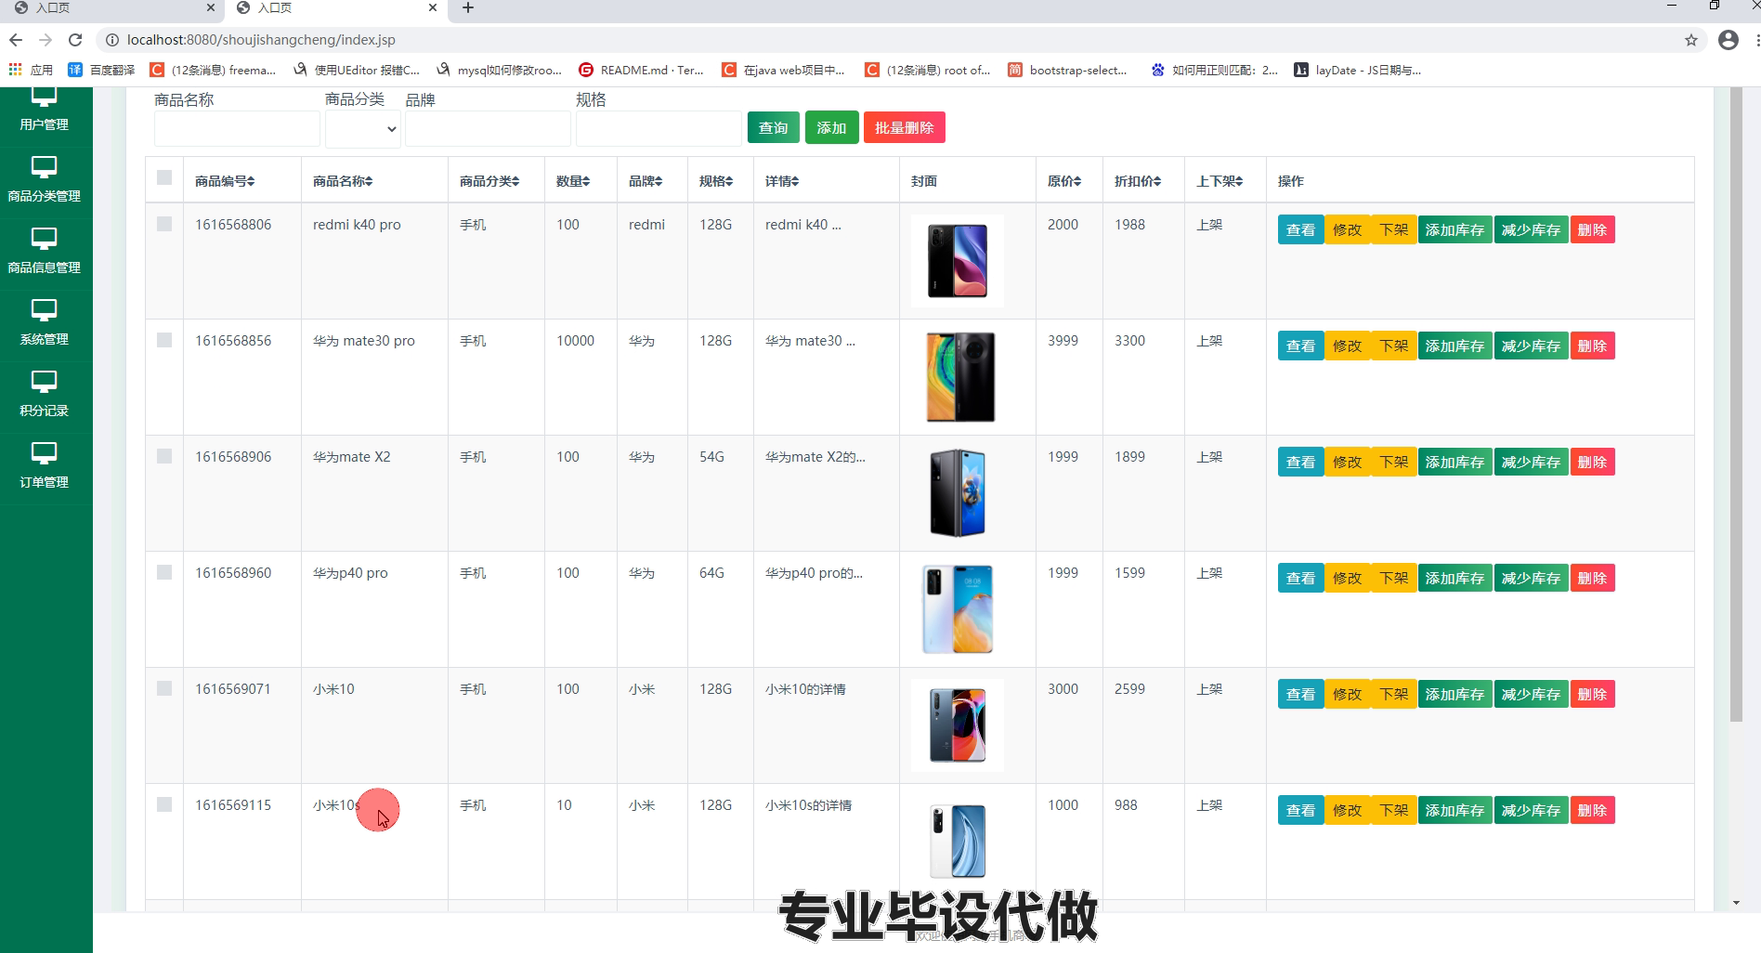
Task: Focus the 品牌 search input
Action: pos(488,129)
